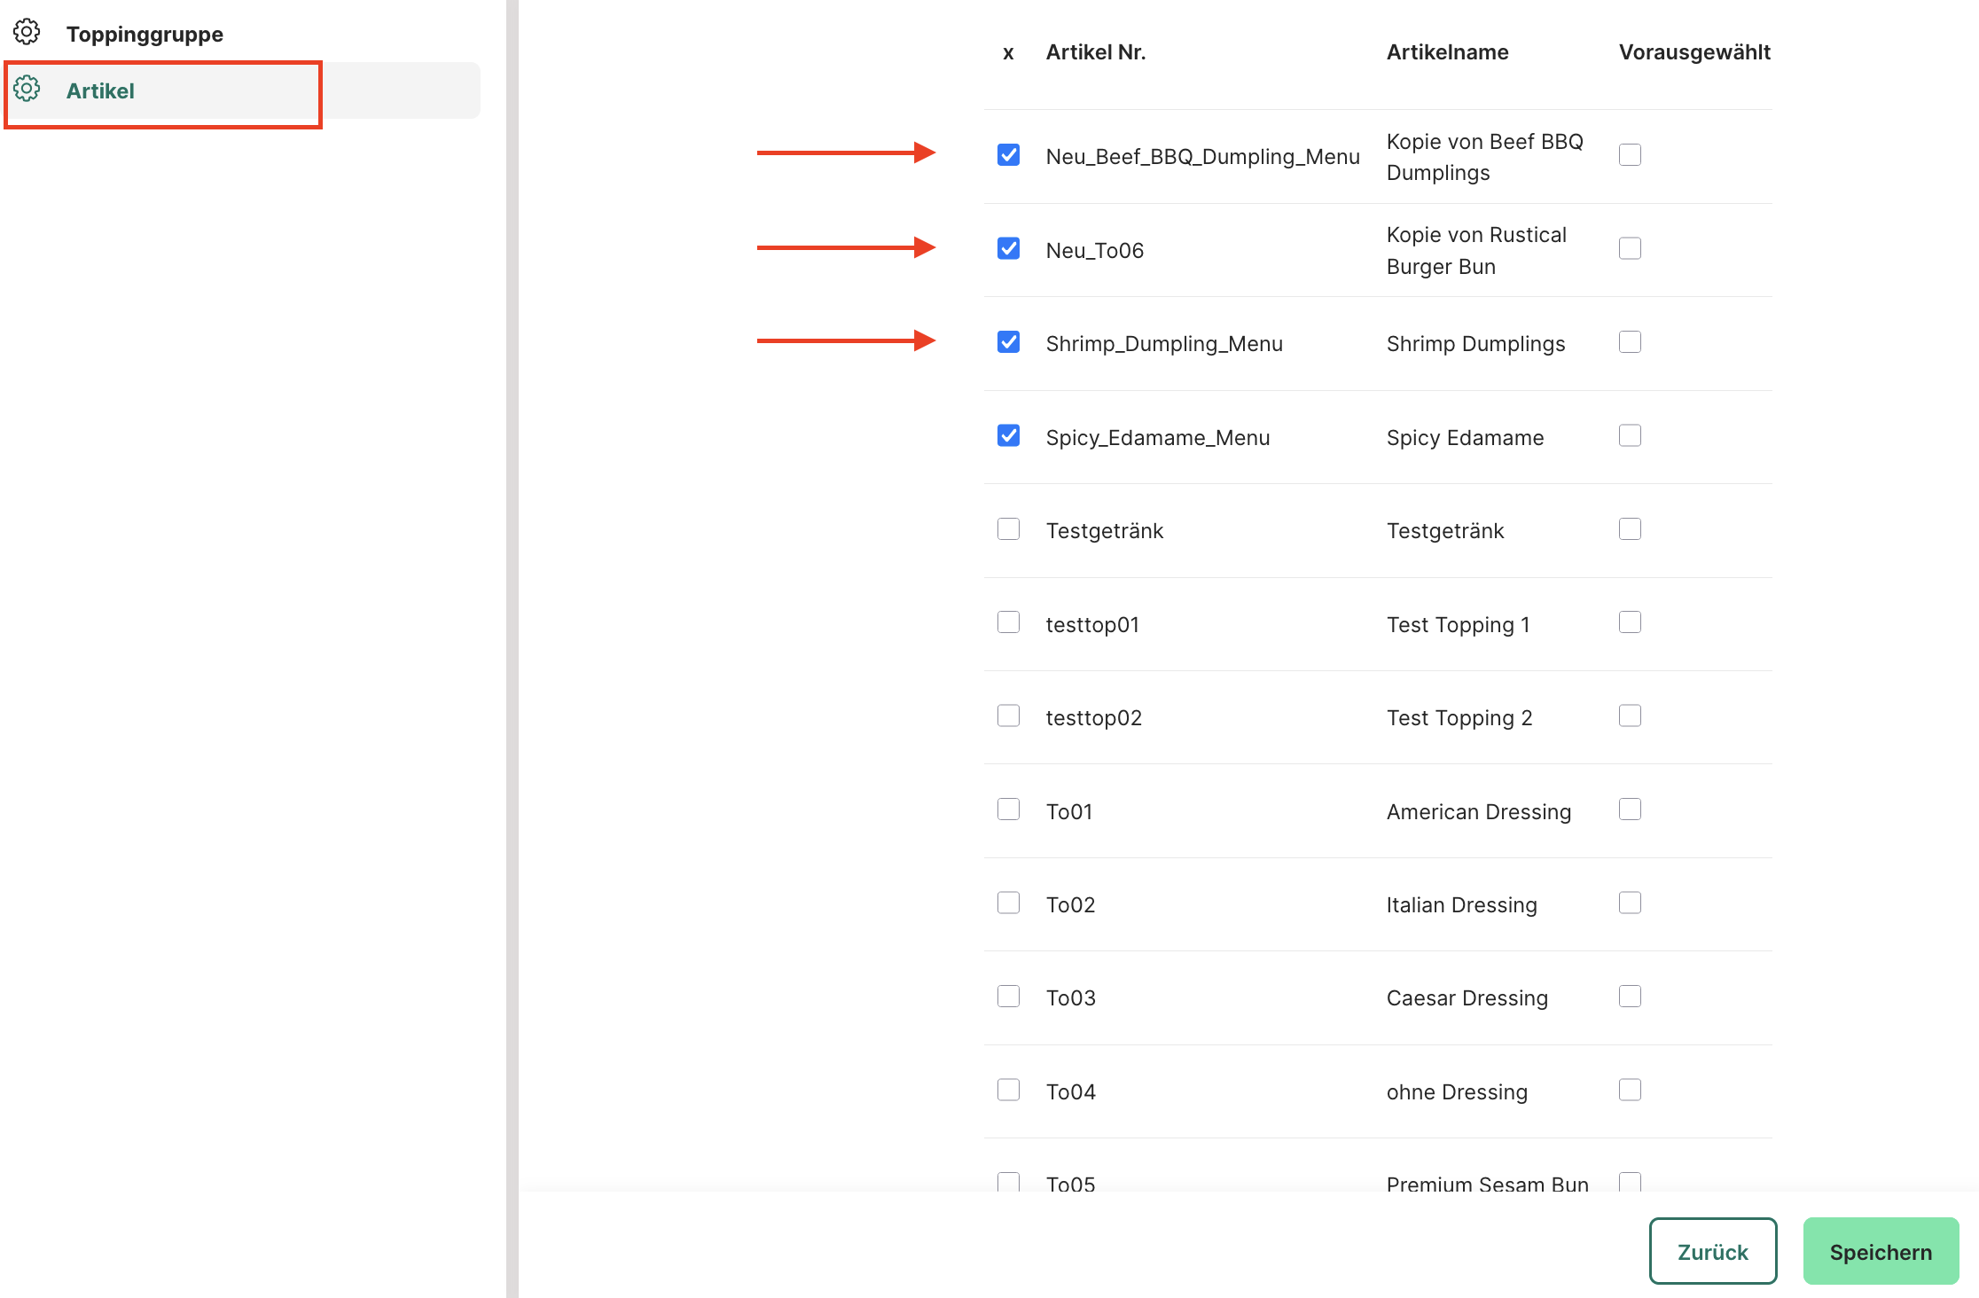Click the Artikel Nr. column header
This screenshot has width=1979, height=1298.
pos(1095,52)
